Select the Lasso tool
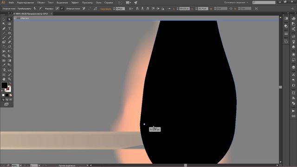This screenshot has width=297, height=167. 9,24
